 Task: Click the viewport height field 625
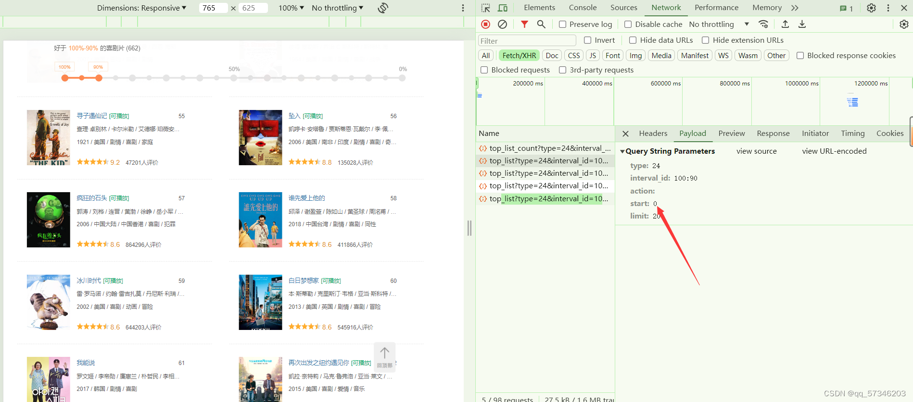coord(253,8)
